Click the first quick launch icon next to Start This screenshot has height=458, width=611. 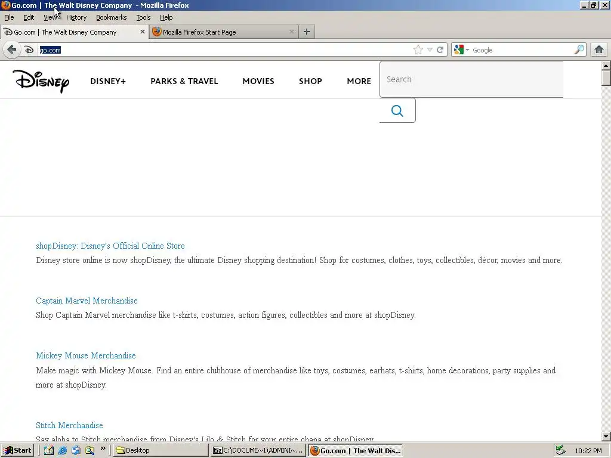pyautogui.click(x=49, y=451)
